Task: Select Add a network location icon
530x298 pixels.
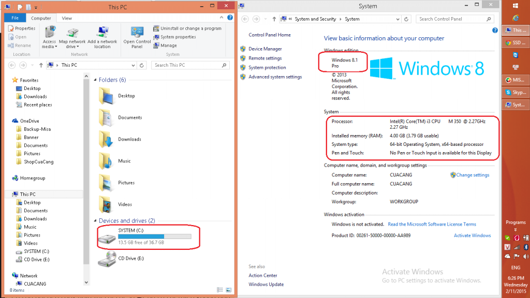Action: pos(102,33)
